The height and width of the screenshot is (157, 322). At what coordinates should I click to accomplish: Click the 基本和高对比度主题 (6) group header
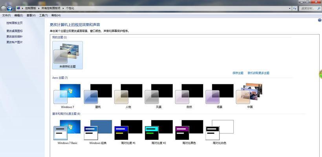click(x=66, y=114)
